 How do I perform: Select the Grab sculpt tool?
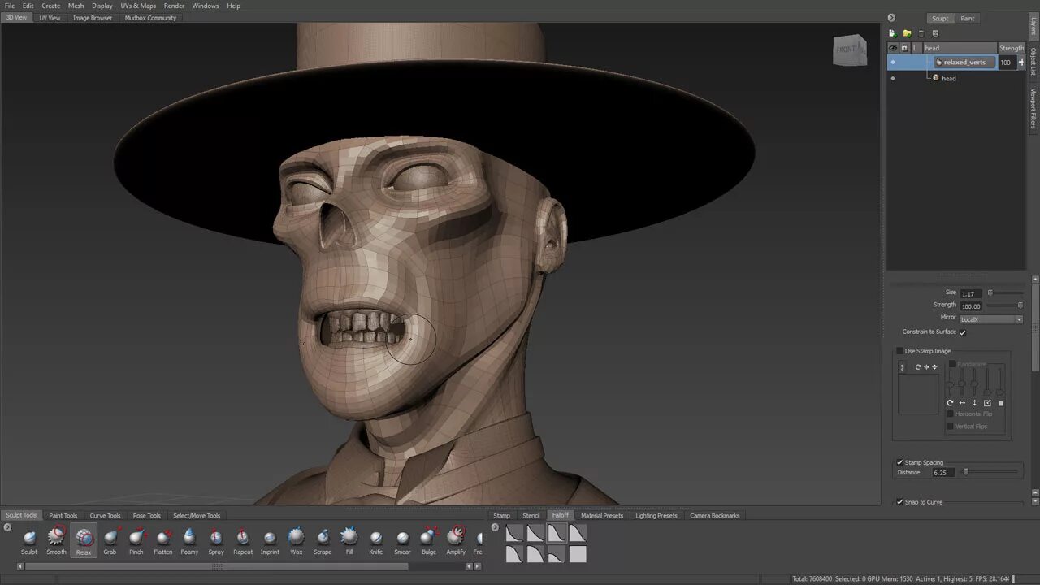pos(110,538)
